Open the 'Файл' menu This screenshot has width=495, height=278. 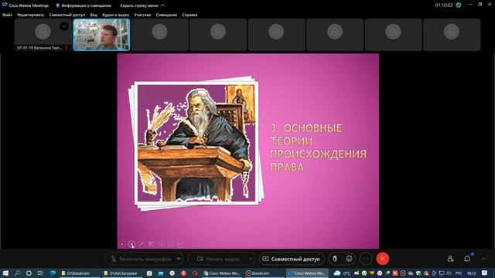[7, 15]
